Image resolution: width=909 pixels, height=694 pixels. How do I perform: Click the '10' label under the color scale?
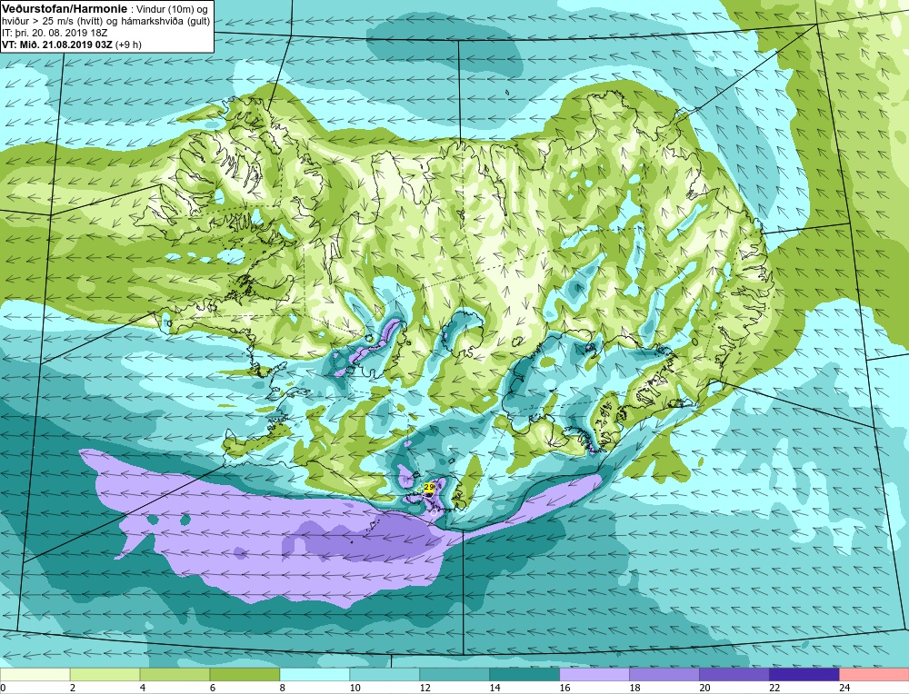pos(355,688)
